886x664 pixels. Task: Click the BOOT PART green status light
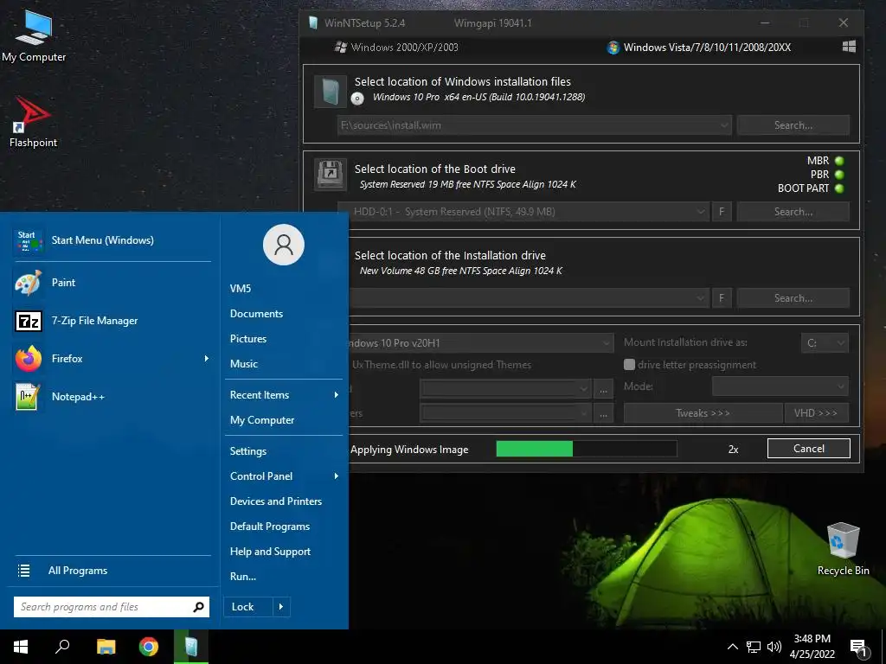839,188
